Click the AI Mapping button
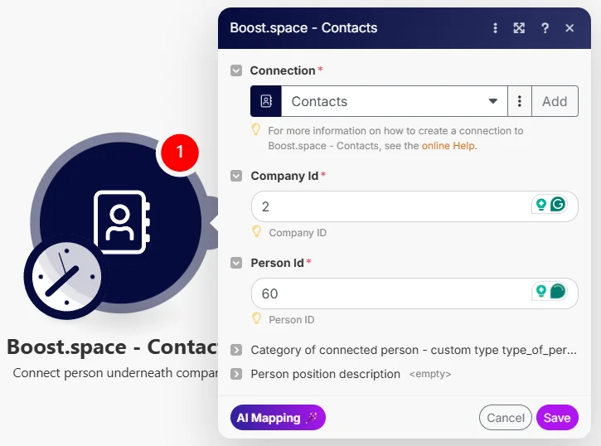 point(278,418)
